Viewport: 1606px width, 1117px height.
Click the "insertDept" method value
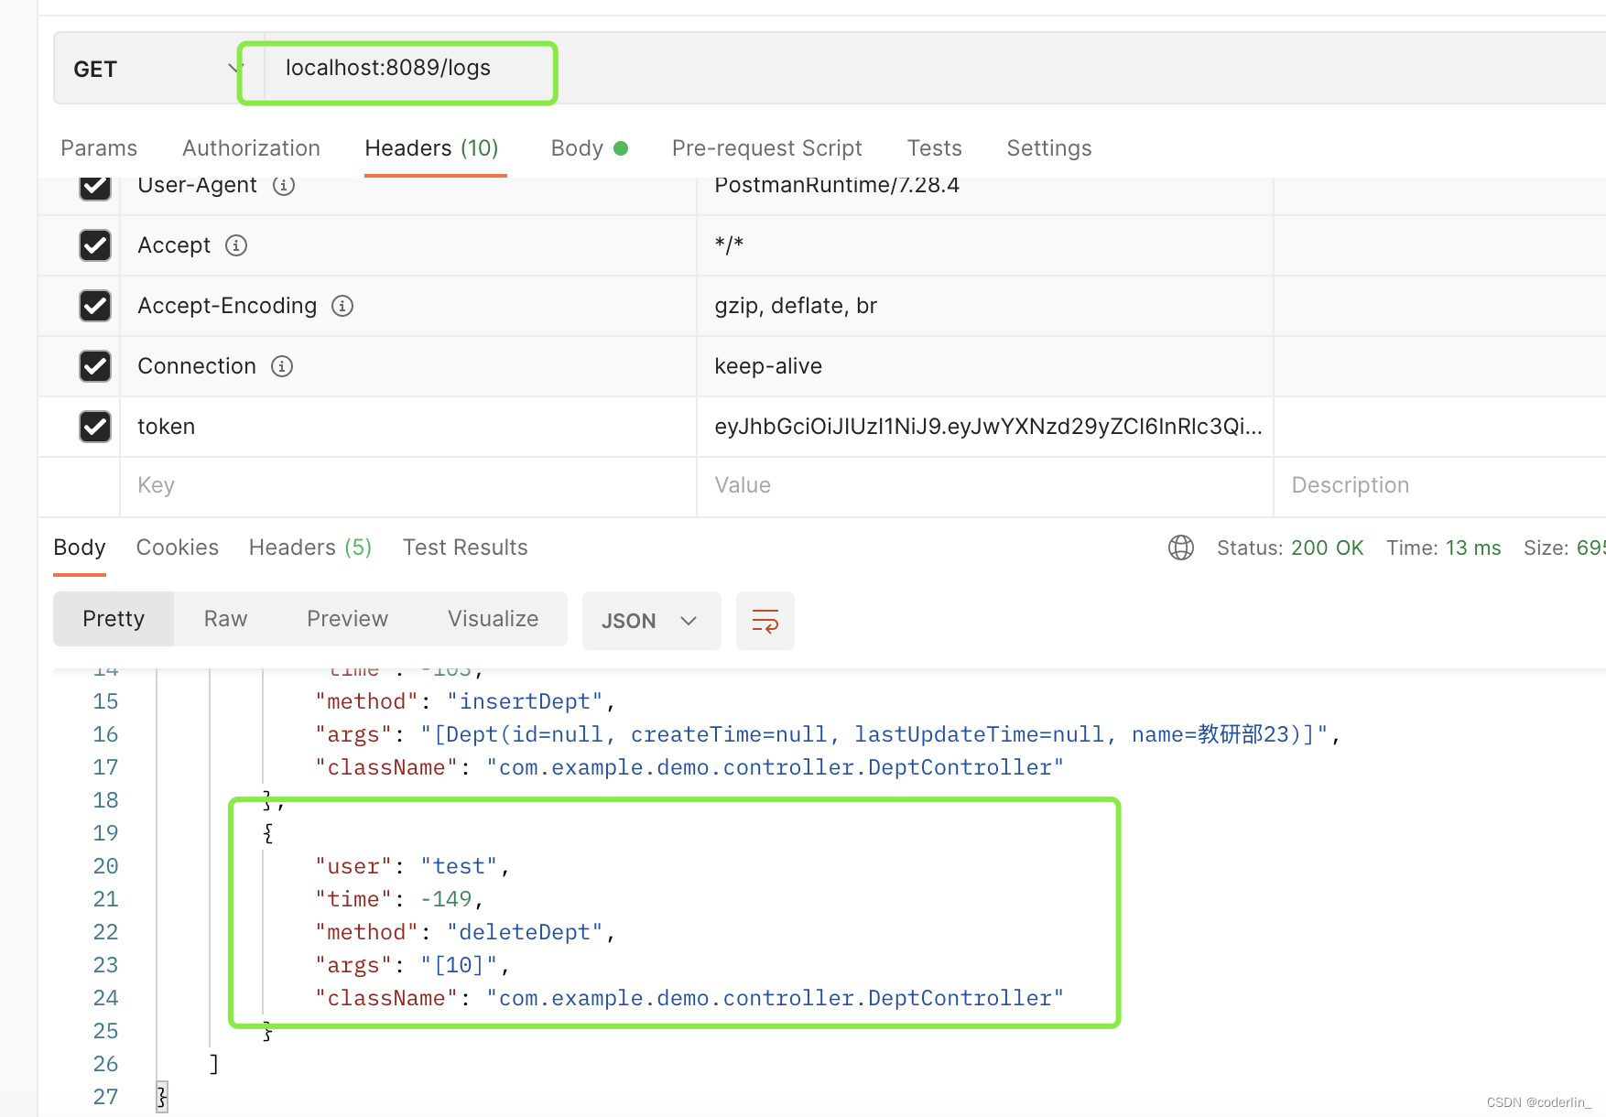tap(525, 701)
